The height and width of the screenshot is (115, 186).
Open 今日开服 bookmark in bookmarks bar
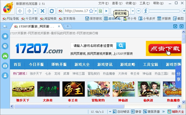coord(29,19)
